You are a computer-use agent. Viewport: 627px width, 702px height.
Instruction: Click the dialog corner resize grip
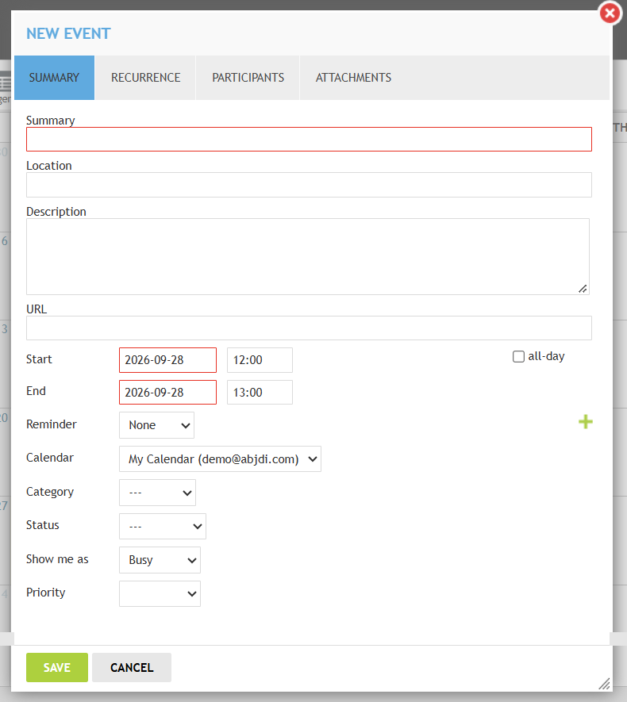point(604,684)
